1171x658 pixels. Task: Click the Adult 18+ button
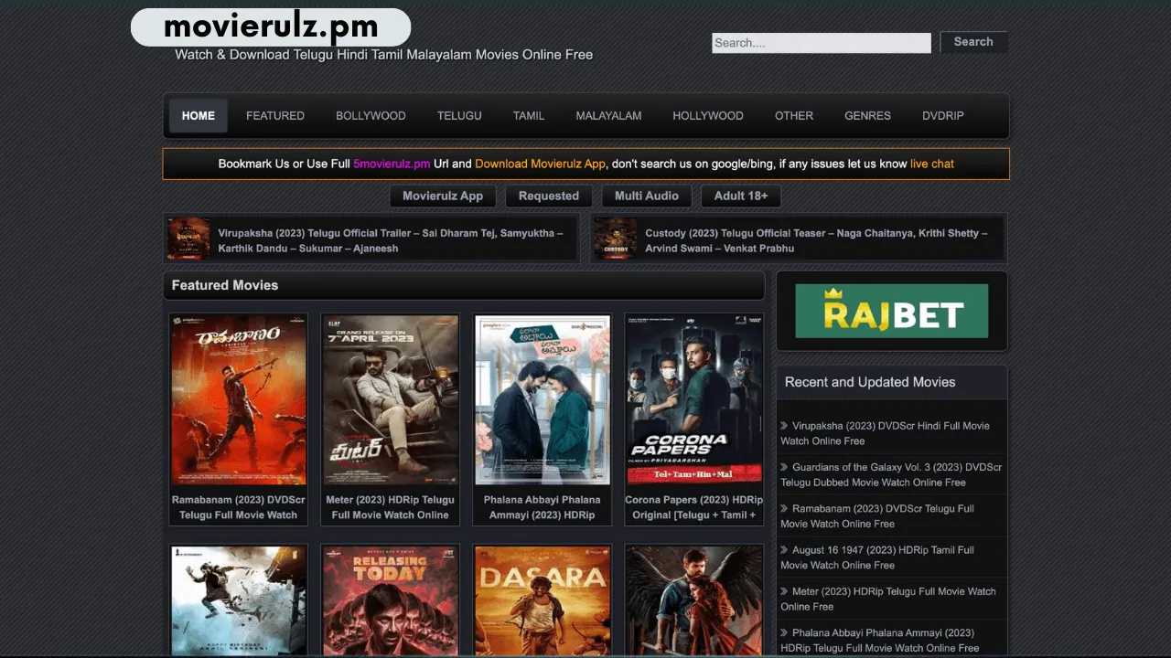pyautogui.click(x=741, y=196)
